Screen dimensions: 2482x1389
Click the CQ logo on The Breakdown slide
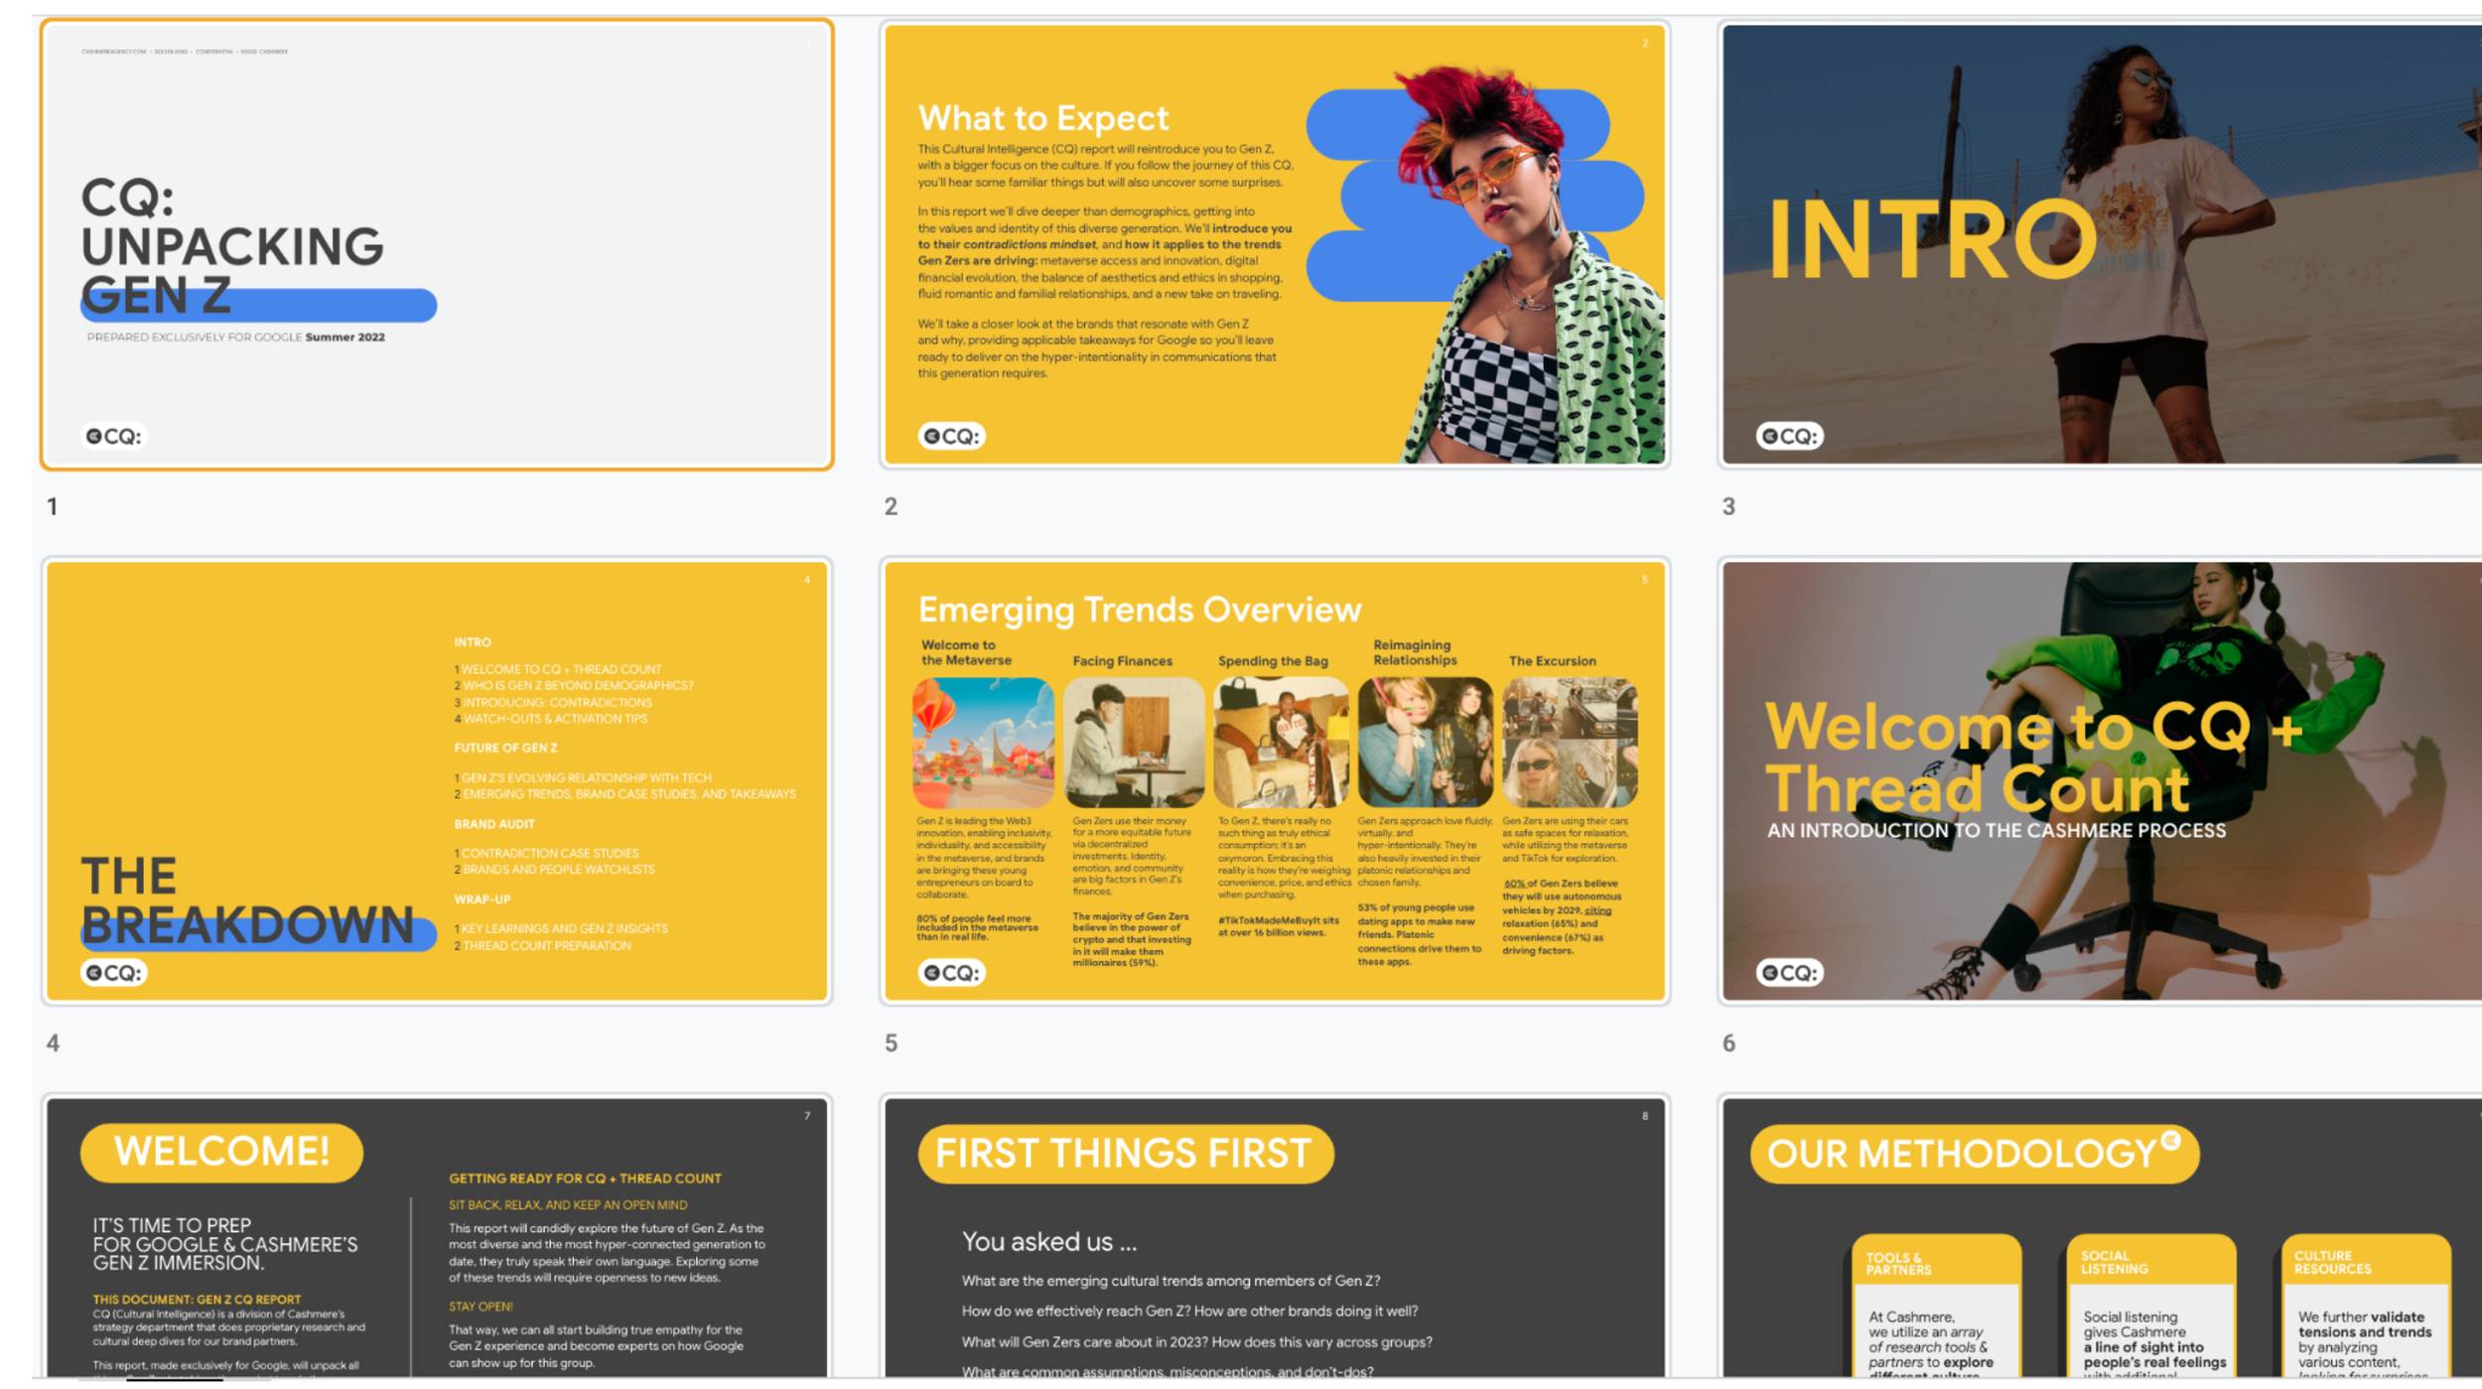(113, 972)
